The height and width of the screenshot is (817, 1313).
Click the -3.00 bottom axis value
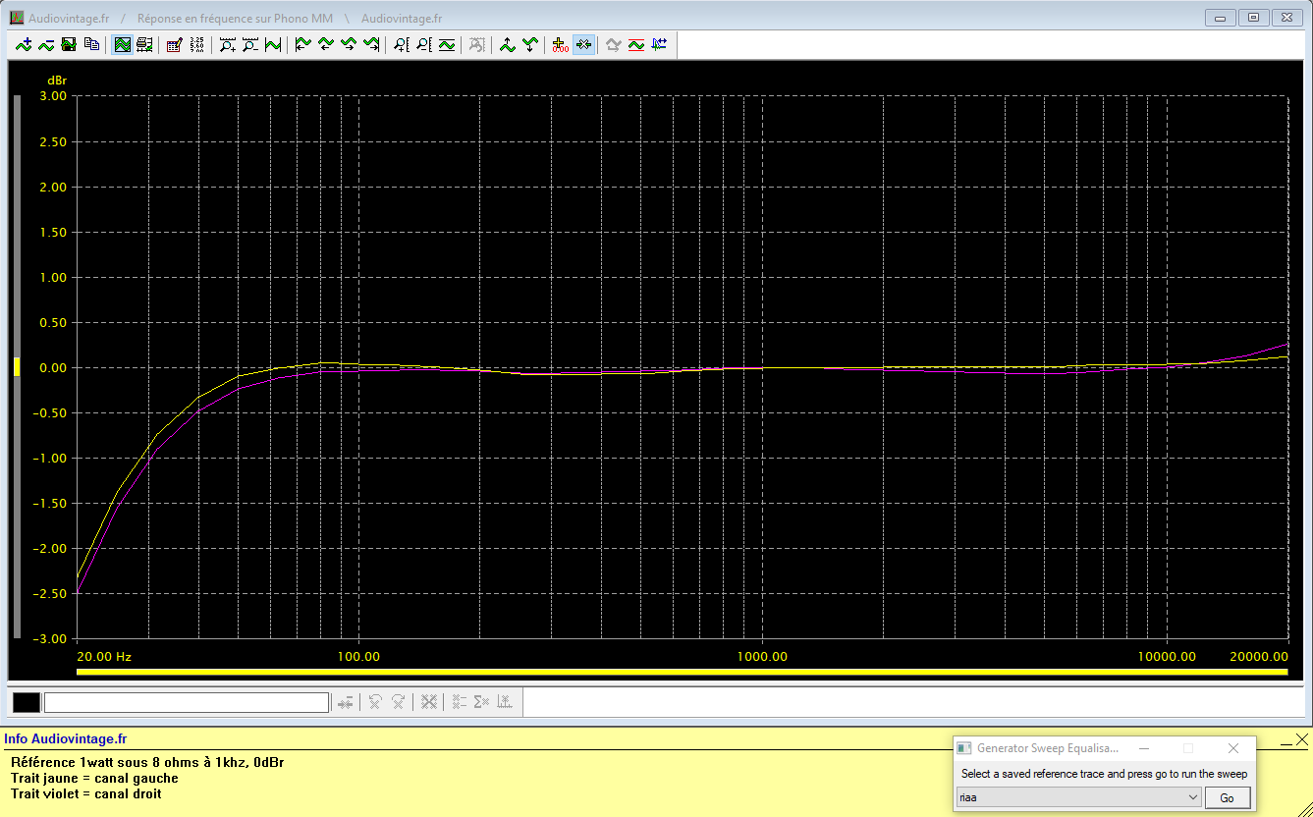pos(50,639)
